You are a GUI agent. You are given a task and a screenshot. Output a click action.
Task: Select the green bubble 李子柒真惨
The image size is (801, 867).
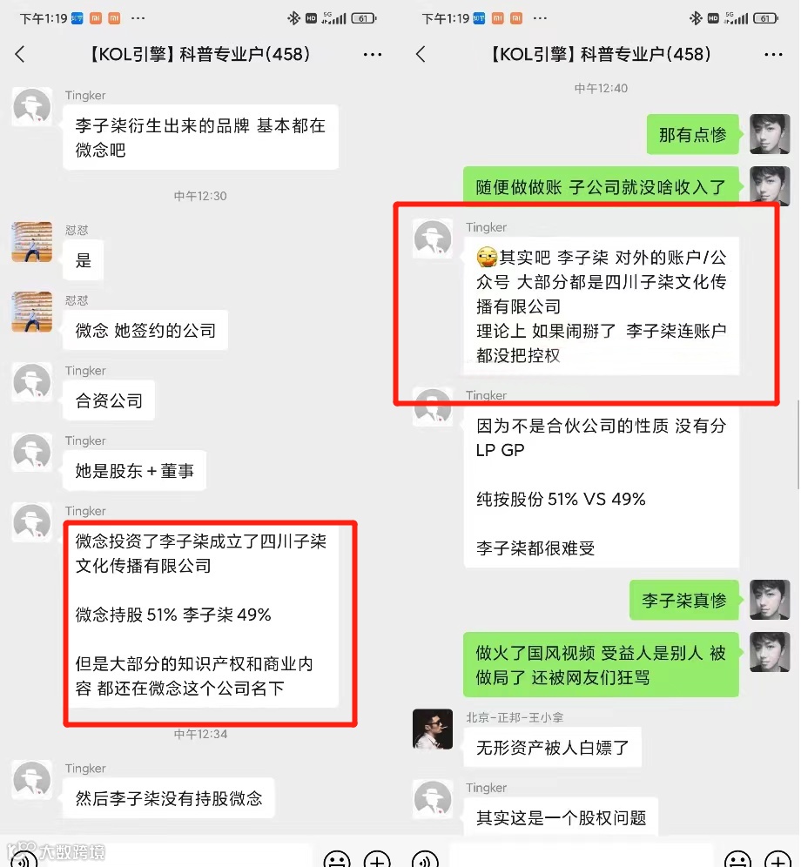(x=684, y=600)
